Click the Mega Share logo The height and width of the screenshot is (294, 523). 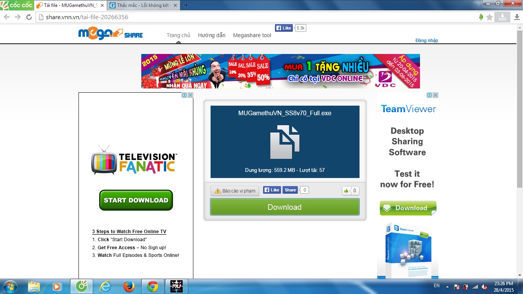pos(110,34)
